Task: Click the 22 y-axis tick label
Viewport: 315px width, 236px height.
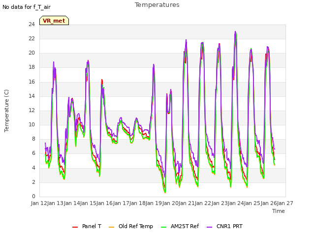Action: pos(31,38)
